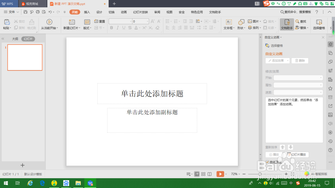Switch to reading view icon
This screenshot has width=335, height=188.
(210, 174)
